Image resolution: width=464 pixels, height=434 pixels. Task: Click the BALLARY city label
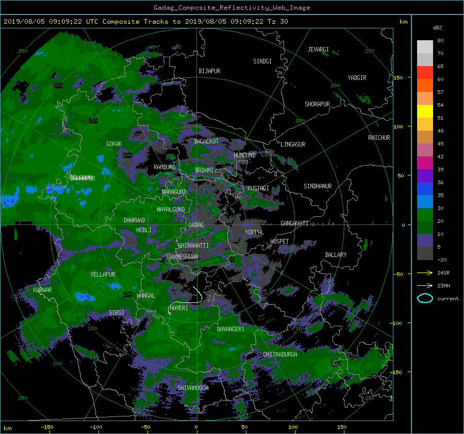(x=336, y=255)
